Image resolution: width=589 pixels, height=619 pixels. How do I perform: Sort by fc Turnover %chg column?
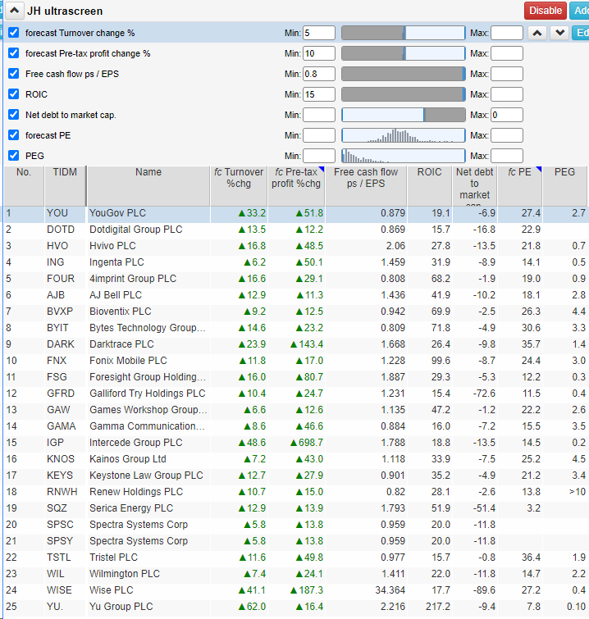pos(239,178)
